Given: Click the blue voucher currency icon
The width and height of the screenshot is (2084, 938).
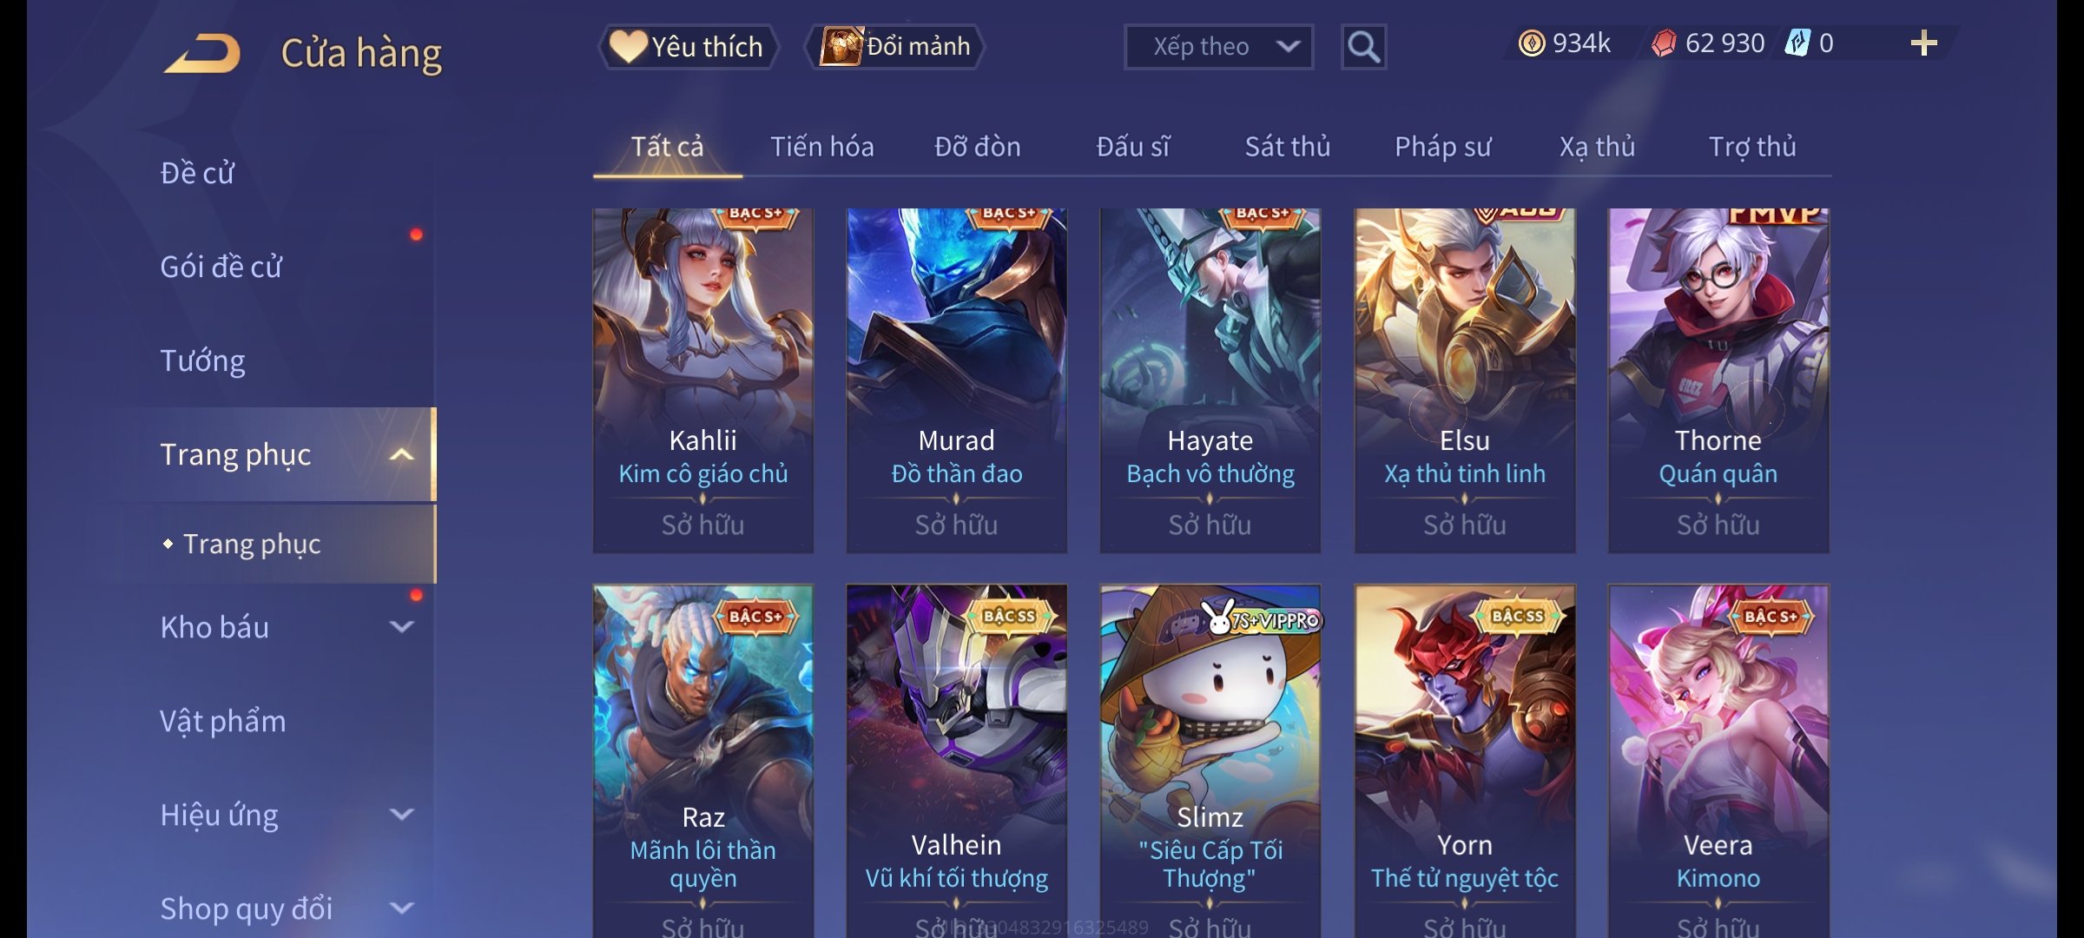Looking at the screenshot, I should coord(1797,43).
